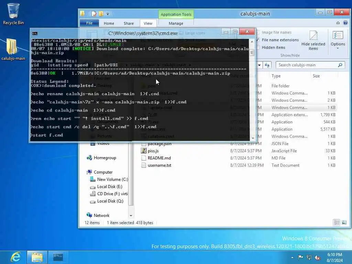Viewport: 352px width, 264px height.
Task: Select the View ribbon tab
Action: [x=148, y=23]
